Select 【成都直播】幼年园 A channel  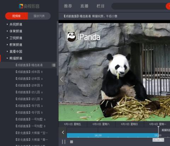pos(29,79)
